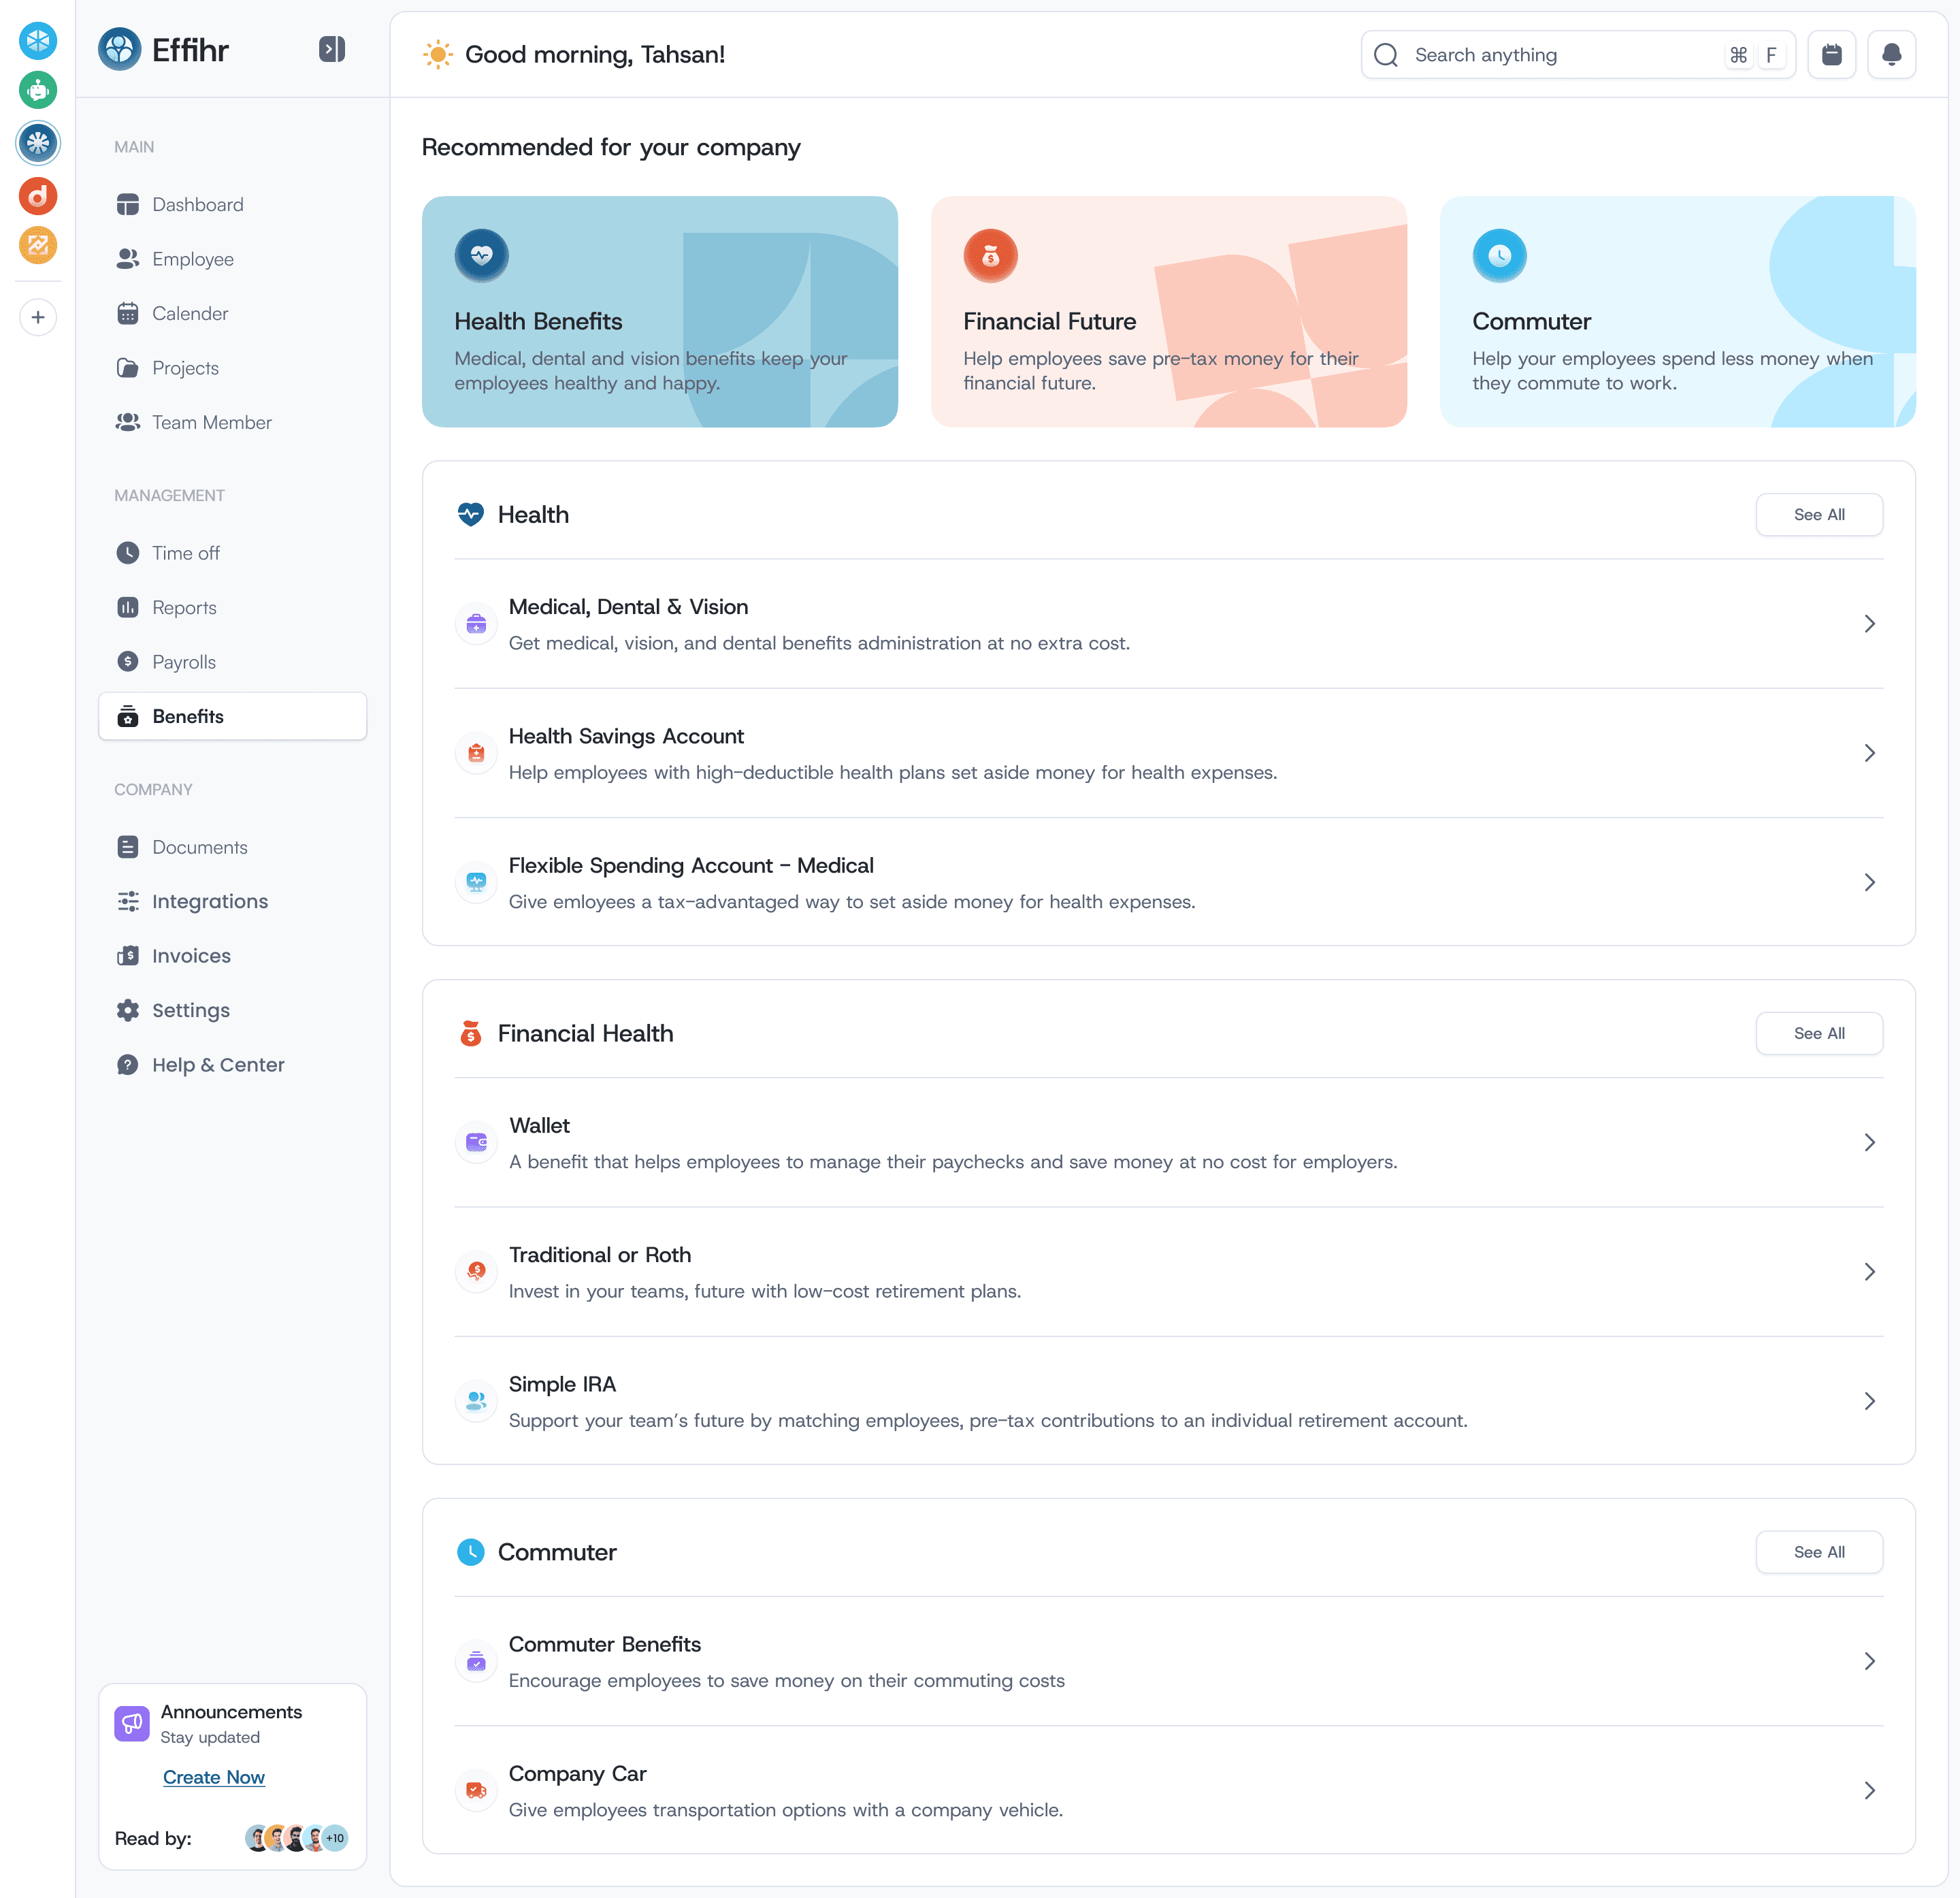
Task: Open the blue snowflake workspace in the rail
Action: click(x=38, y=41)
